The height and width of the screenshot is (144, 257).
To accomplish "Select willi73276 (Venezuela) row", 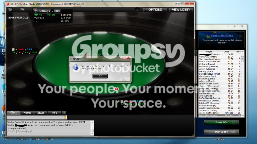I will pyautogui.click(x=220, y=62).
